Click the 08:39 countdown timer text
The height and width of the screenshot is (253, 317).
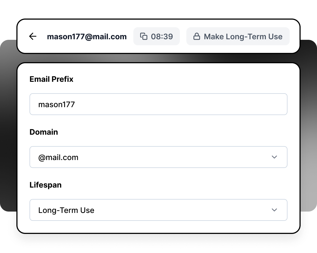pos(162,37)
